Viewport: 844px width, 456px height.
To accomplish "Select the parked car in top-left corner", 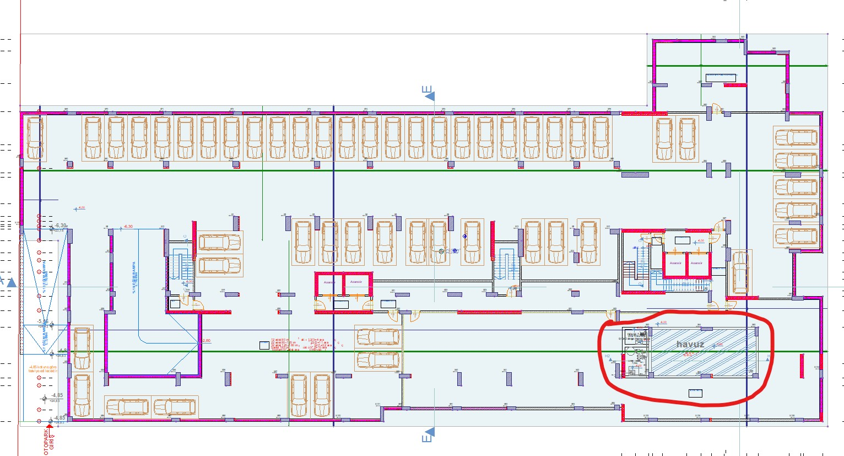I will point(35,137).
